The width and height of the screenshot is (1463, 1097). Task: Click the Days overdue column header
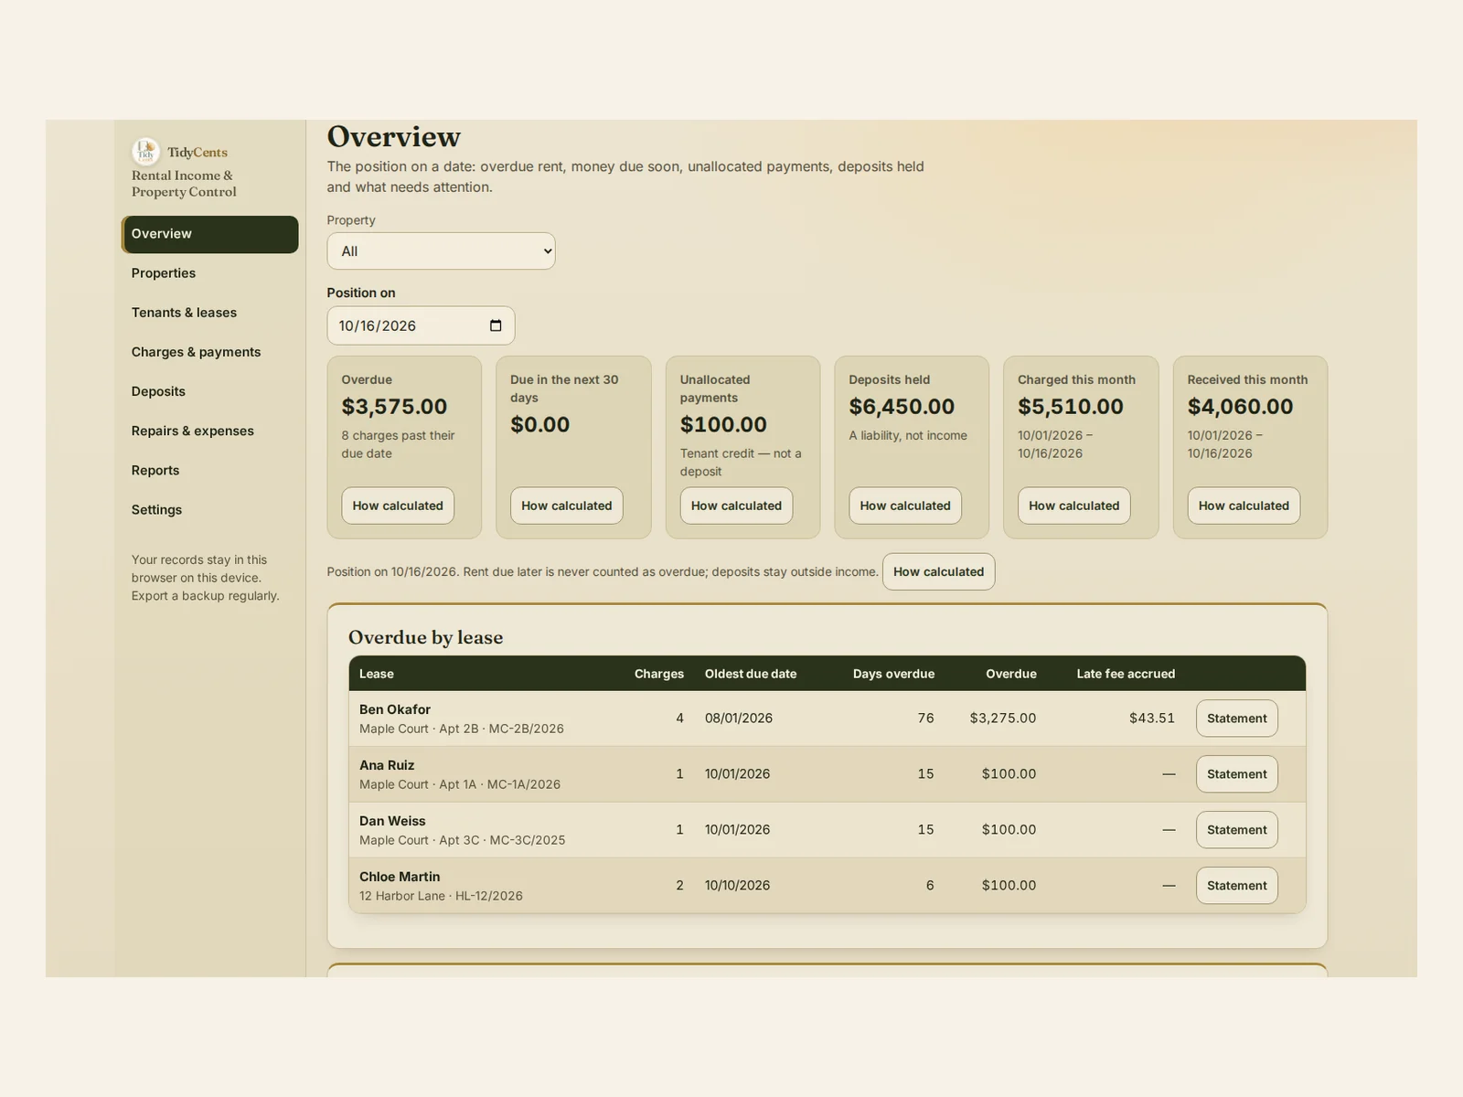coord(893,674)
